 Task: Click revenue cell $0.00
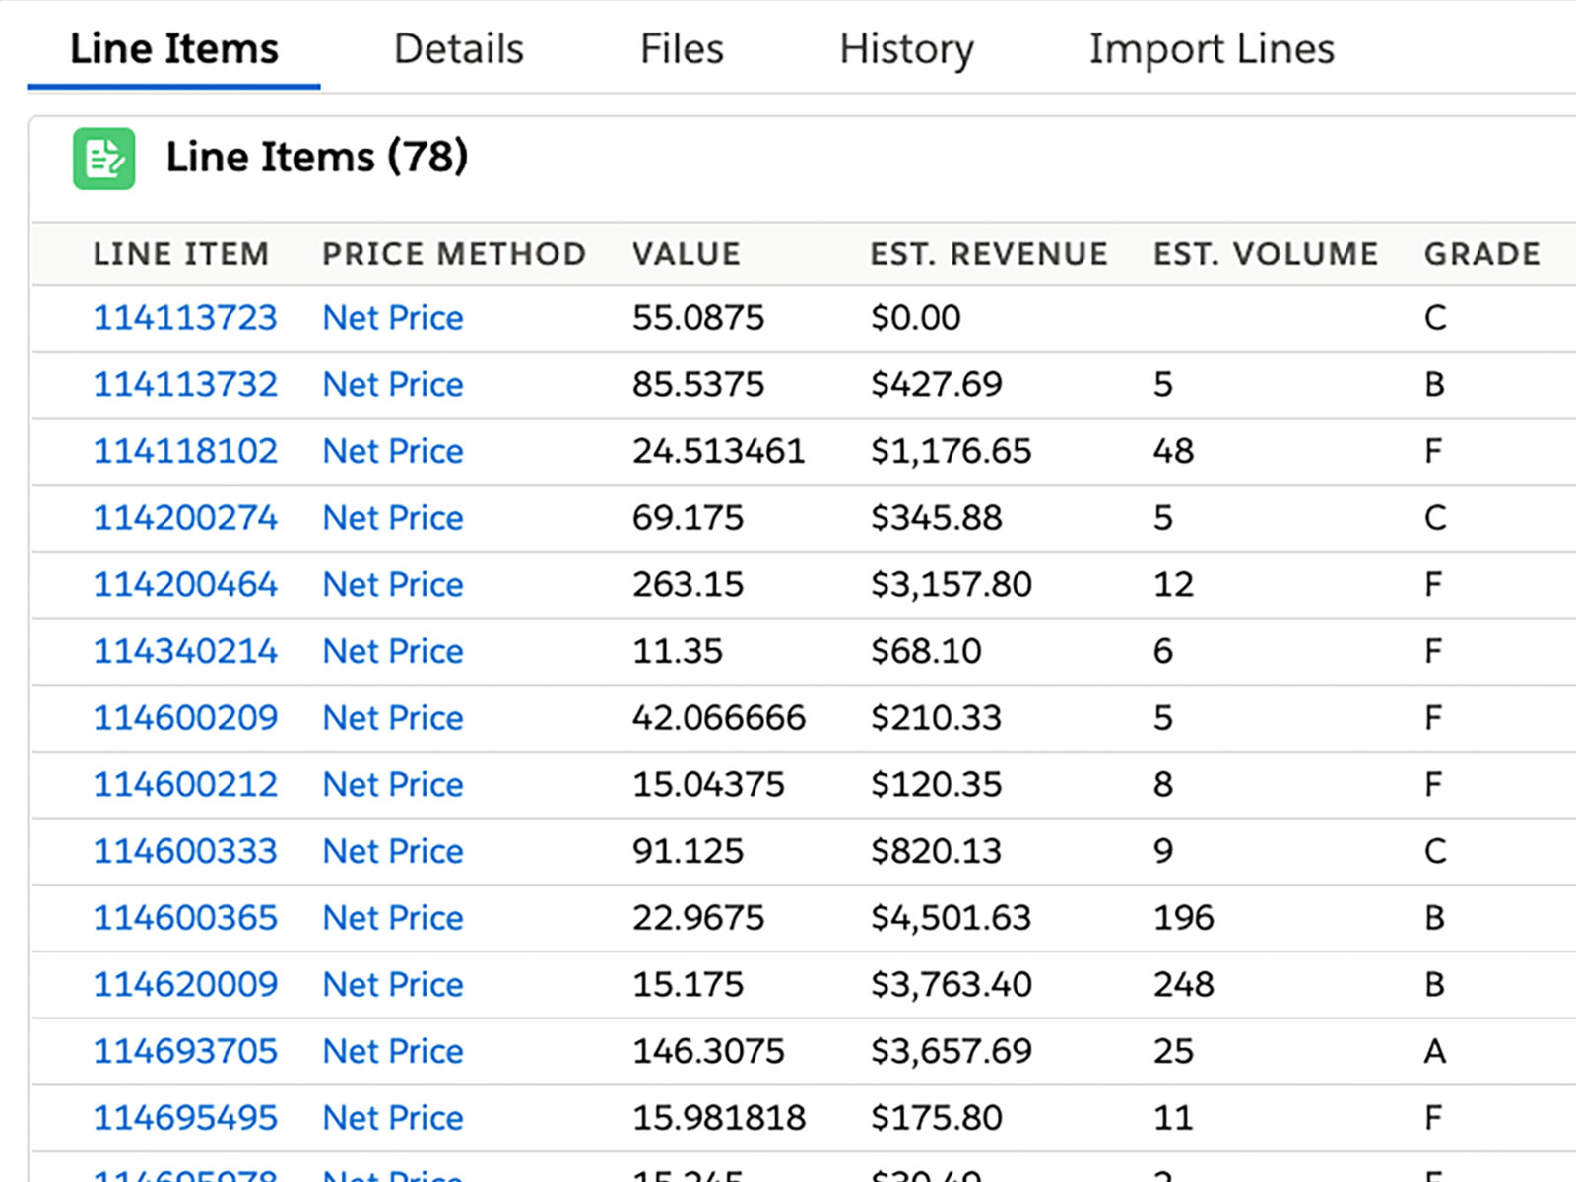[916, 318]
